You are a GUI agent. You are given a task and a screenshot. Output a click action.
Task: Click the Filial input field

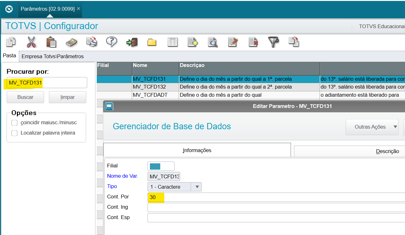click(161, 166)
